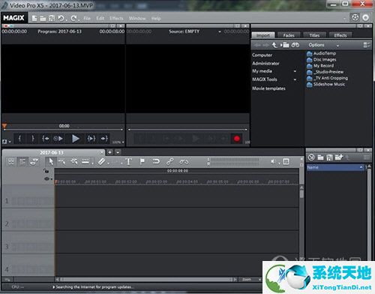Switch to the Fades tab

coord(289,35)
